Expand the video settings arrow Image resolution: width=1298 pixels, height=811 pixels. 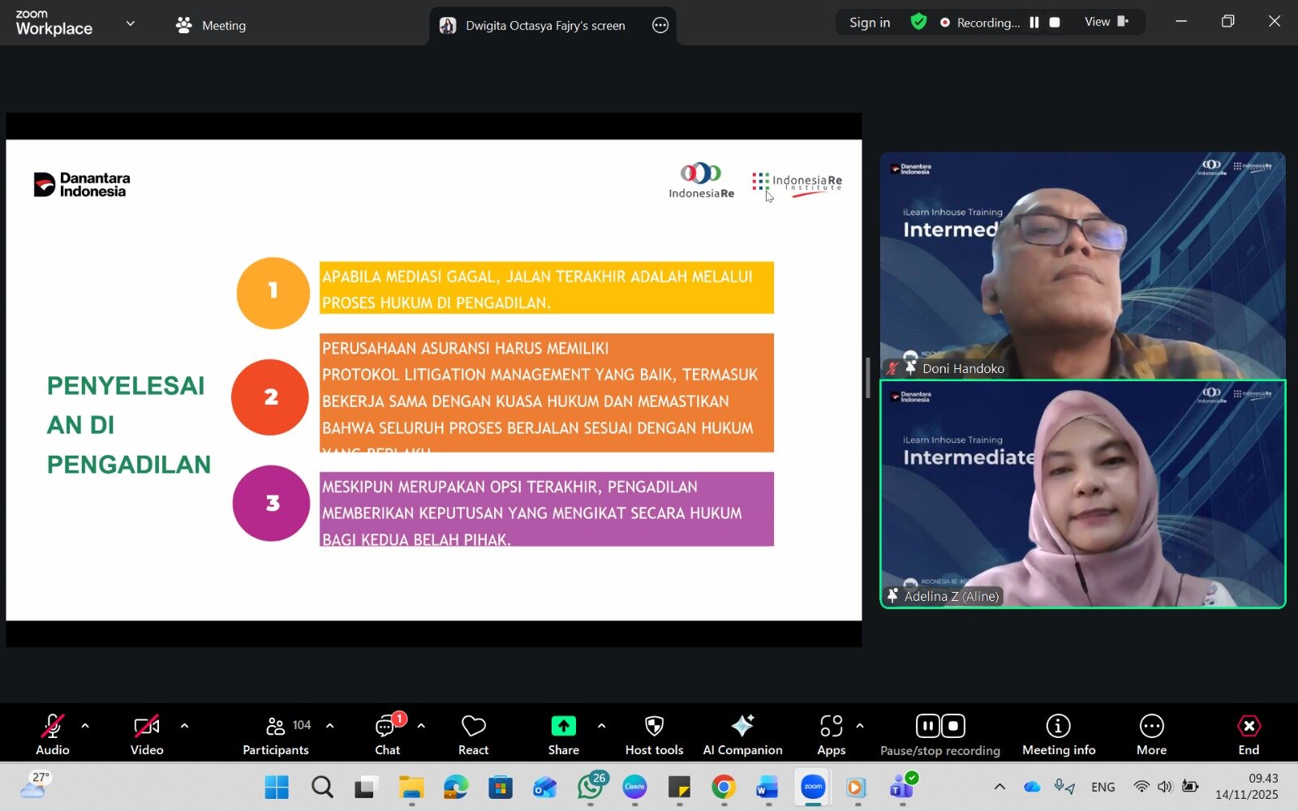[184, 726]
